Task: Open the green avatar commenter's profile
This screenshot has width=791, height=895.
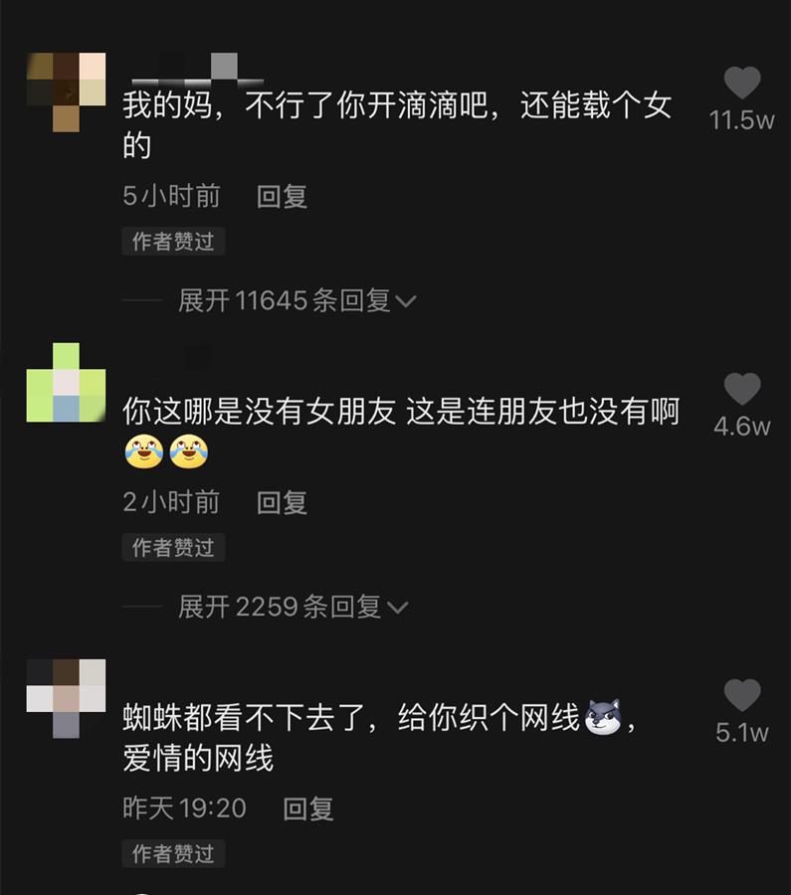Action: (x=67, y=383)
